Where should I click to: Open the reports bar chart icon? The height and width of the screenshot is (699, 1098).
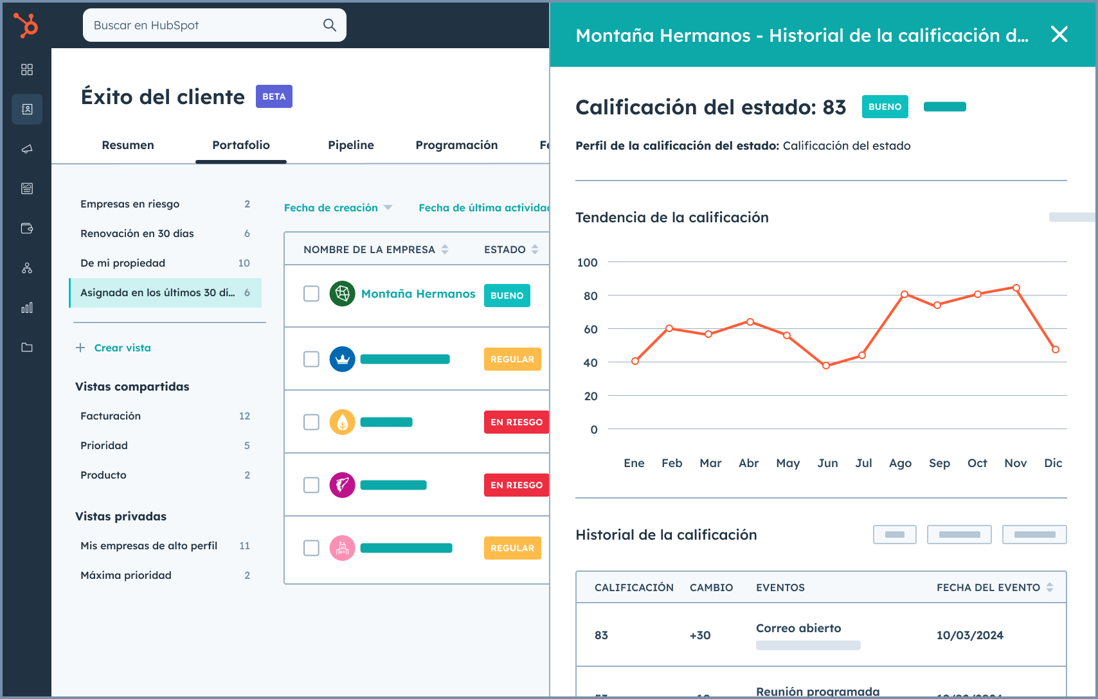point(27,308)
